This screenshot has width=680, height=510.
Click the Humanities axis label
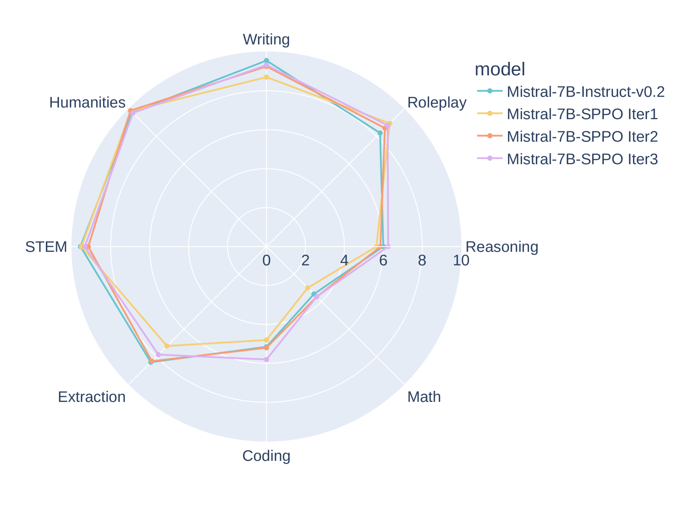click(x=87, y=102)
